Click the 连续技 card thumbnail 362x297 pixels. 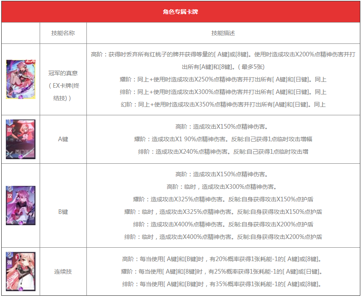[x=21, y=272]
